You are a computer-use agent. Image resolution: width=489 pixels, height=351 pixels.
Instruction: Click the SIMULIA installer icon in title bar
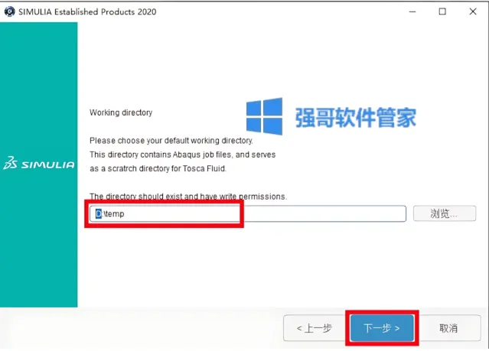coord(9,11)
